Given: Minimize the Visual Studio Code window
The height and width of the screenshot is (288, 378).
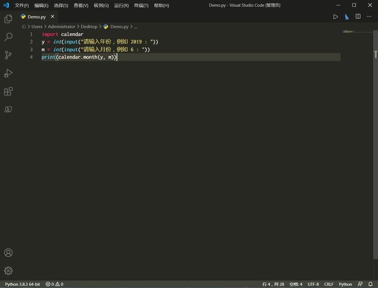Looking at the screenshot, I should coord(338,5).
